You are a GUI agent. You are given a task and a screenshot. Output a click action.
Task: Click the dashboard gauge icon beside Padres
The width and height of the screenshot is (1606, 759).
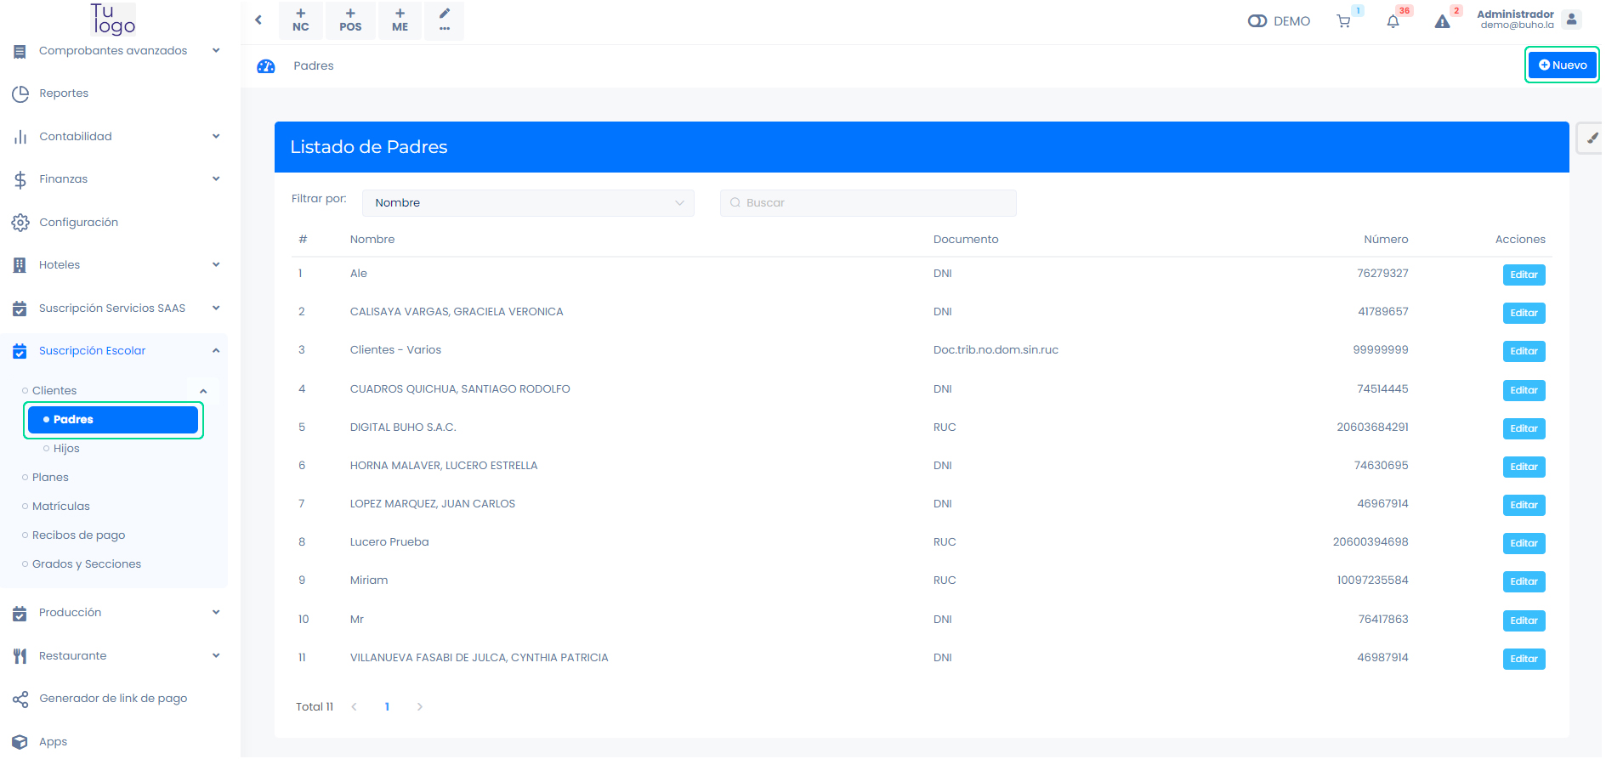click(x=266, y=66)
